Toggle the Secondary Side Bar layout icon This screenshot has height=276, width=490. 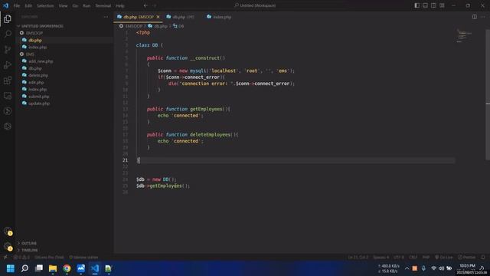433,5
